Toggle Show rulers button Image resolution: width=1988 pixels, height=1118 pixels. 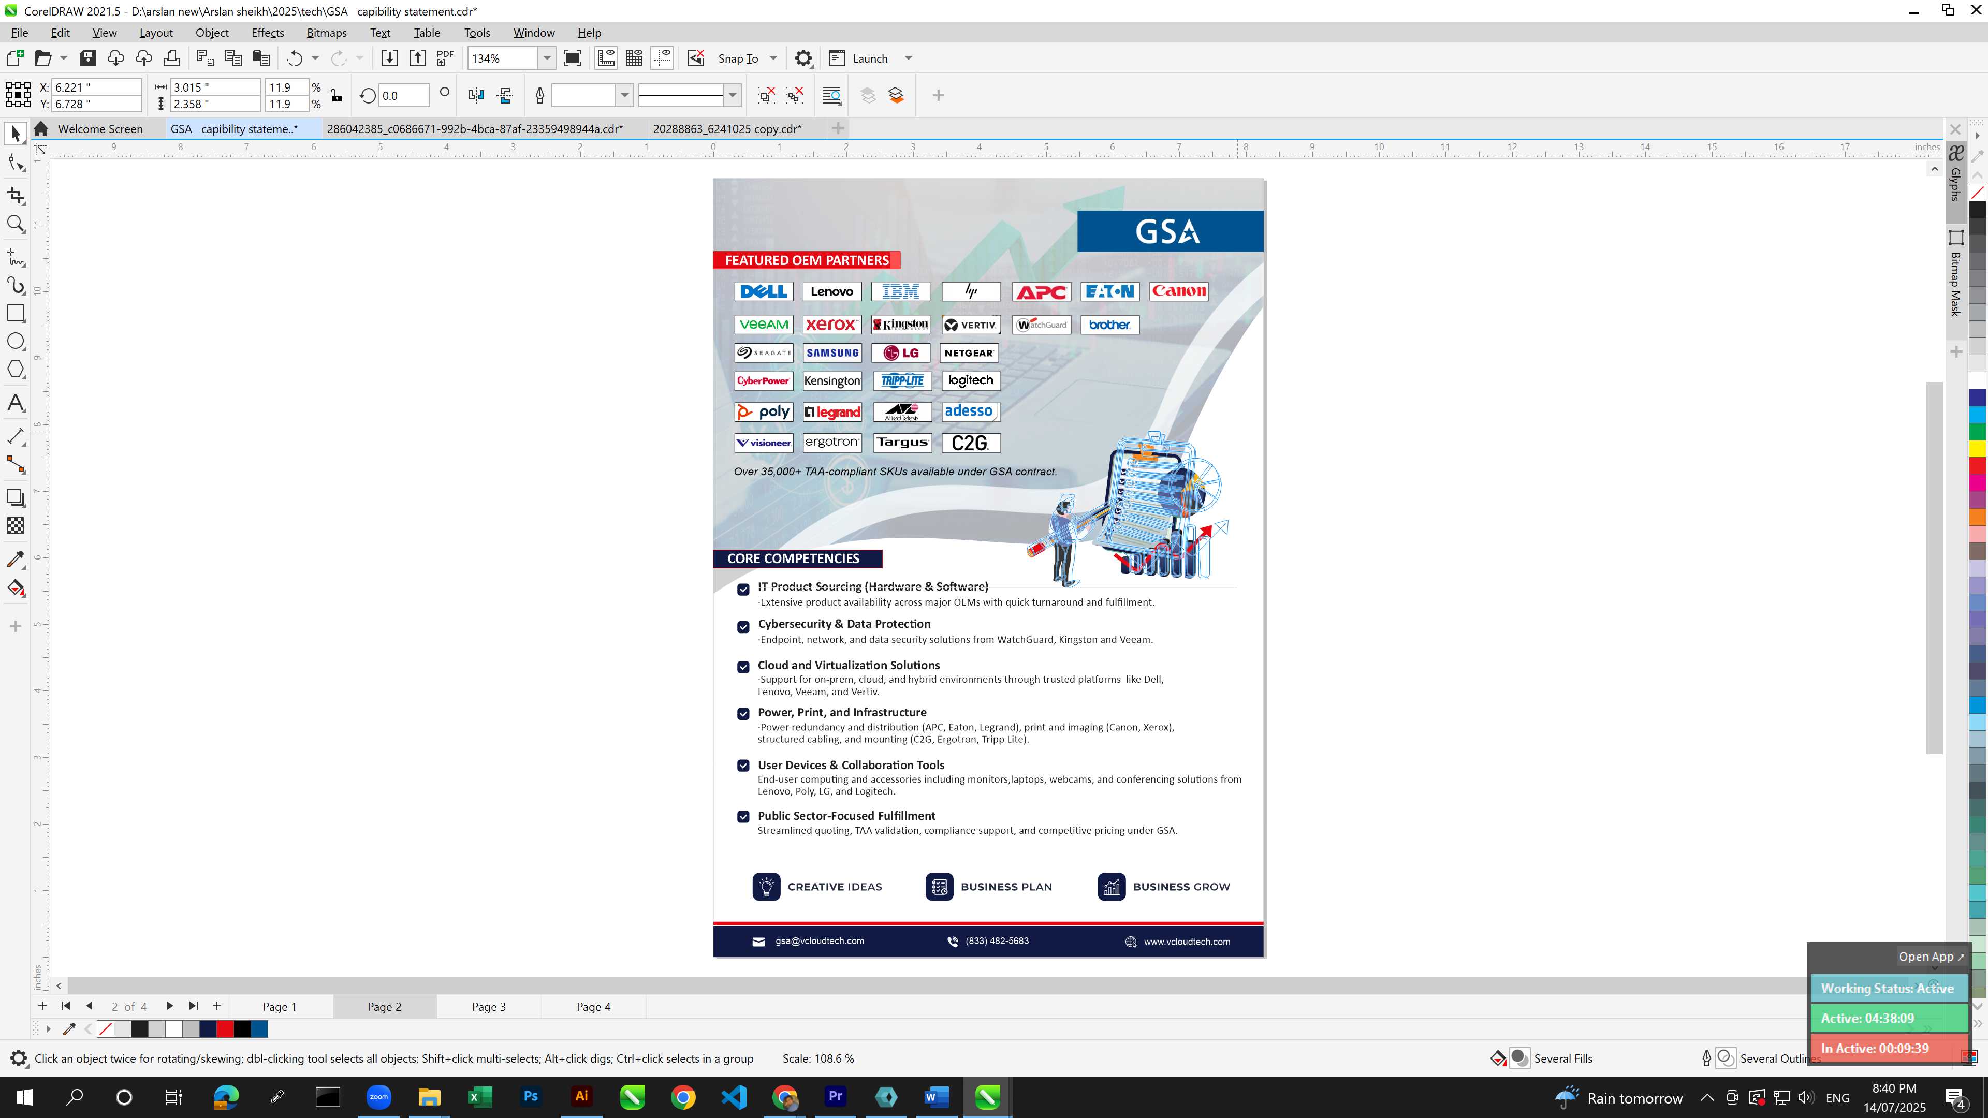click(x=607, y=58)
